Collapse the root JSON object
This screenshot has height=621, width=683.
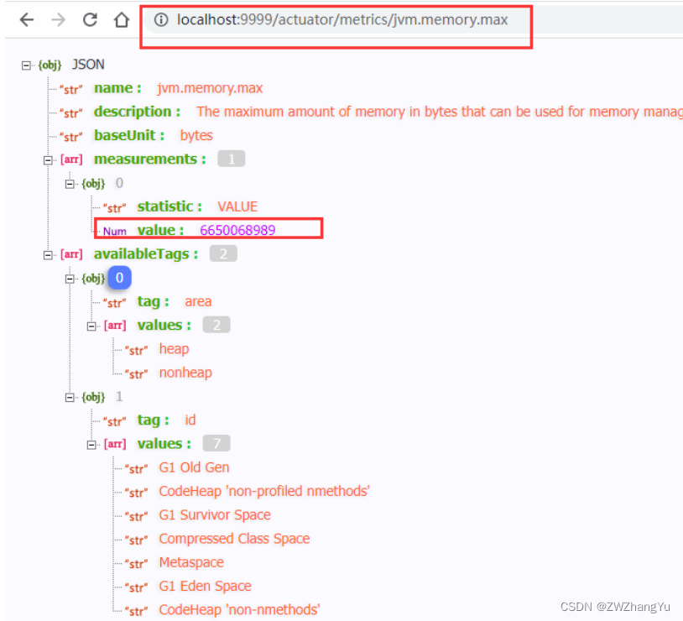point(26,64)
